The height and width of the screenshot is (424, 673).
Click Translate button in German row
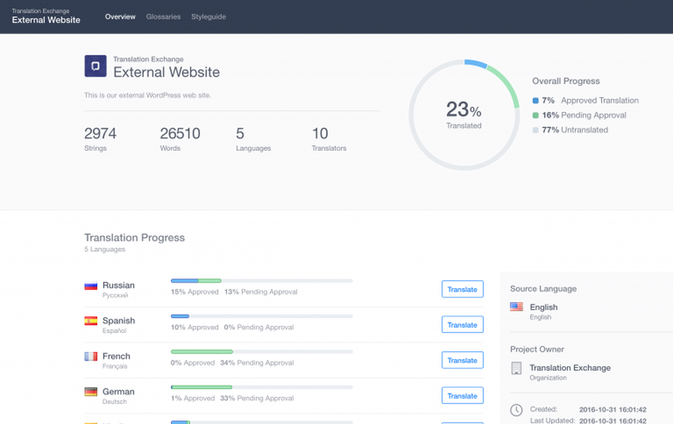pos(462,396)
